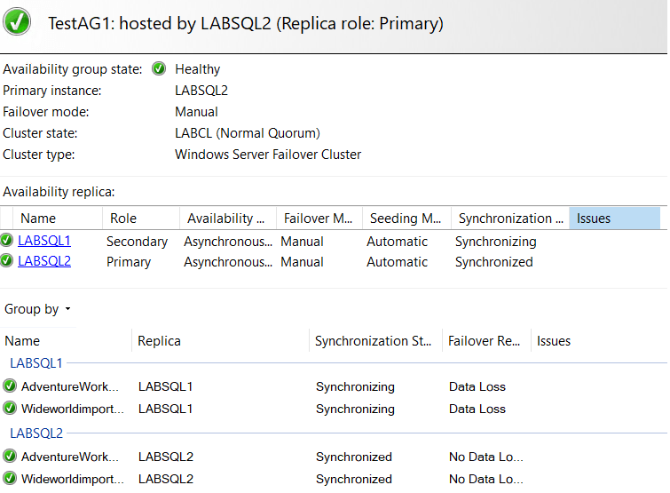Click the green status icon next to LABSQL2 replica

click(6, 260)
